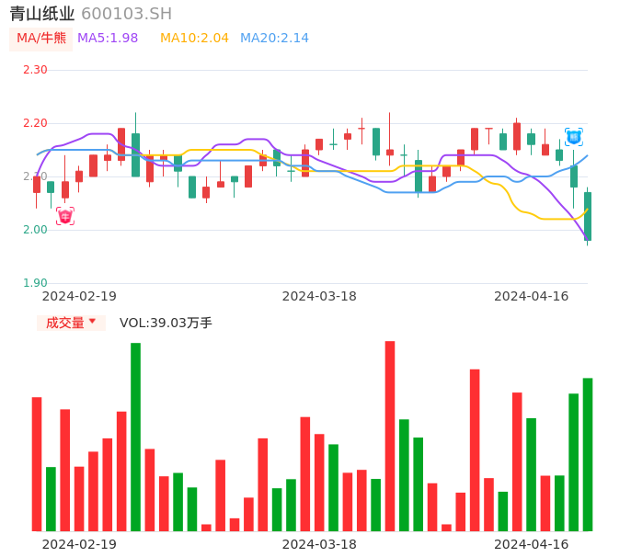Click the rightmost green volume bar

(x=588, y=454)
